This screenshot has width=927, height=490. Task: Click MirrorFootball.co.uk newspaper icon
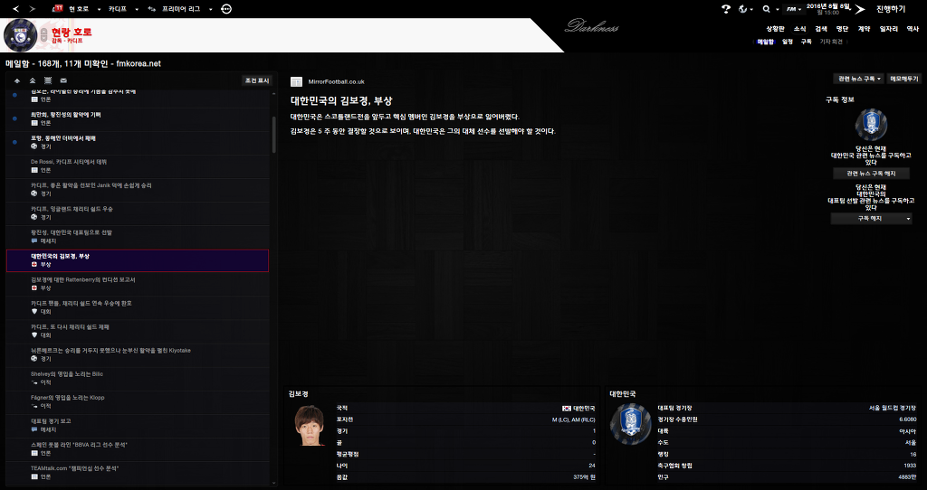(x=296, y=81)
